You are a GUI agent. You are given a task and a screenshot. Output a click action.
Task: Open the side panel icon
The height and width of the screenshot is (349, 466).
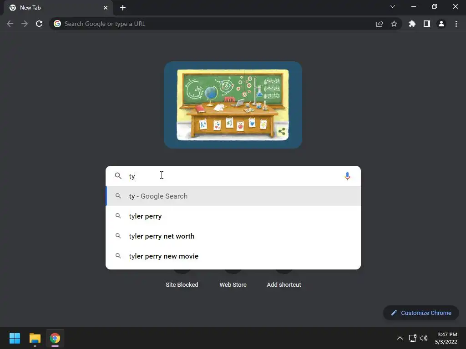pos(427,24)
